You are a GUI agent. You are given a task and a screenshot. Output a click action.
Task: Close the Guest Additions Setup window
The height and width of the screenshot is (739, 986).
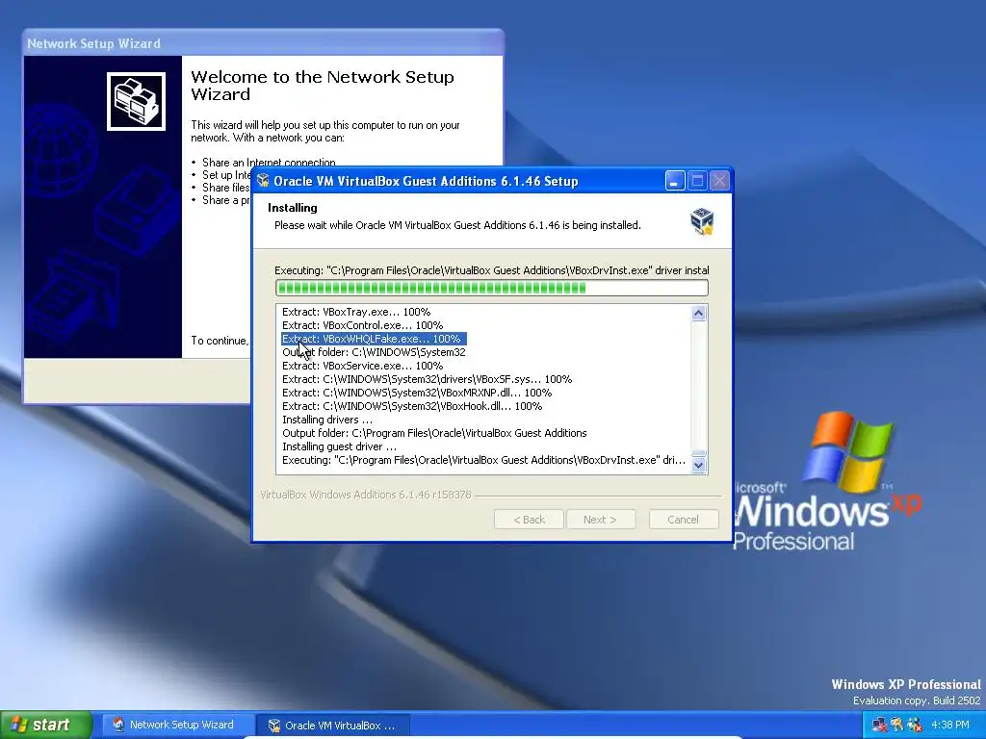click(719, 181)
